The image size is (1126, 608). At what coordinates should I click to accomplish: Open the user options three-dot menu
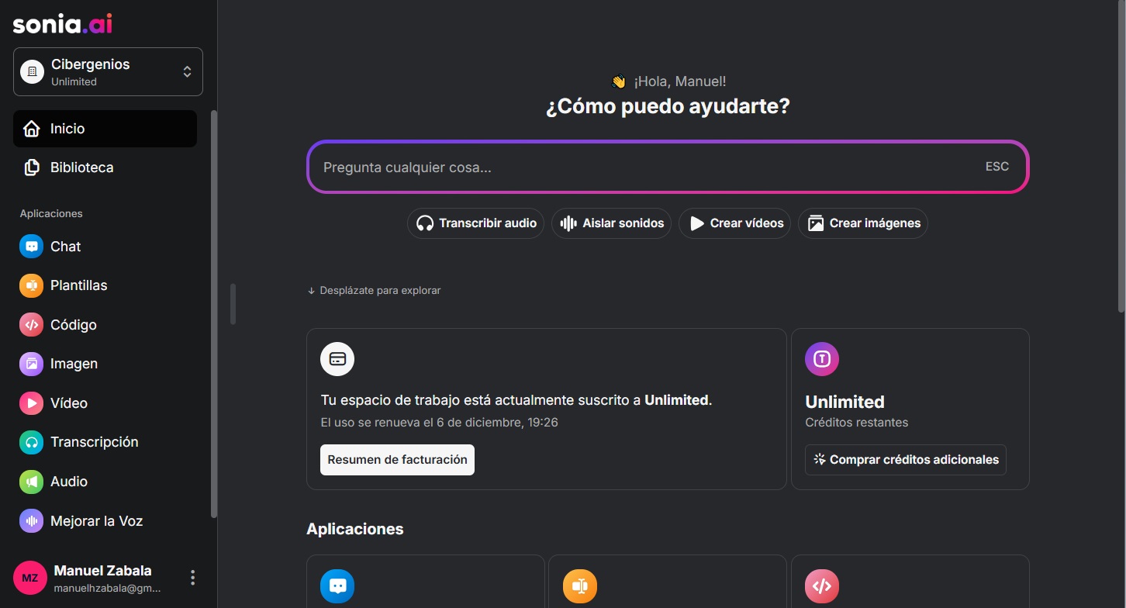pyautogui.click(x=193, y=578)
